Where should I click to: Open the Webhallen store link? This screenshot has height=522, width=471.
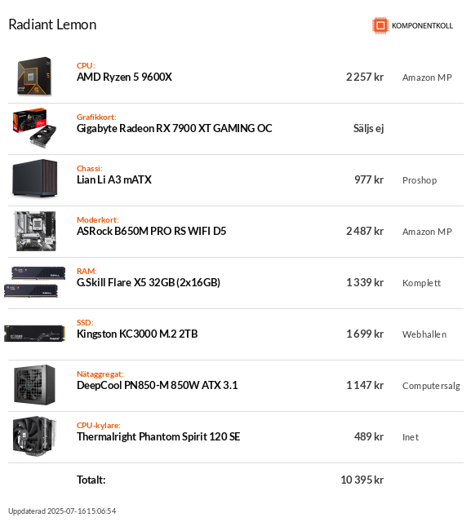click(424, 334)
